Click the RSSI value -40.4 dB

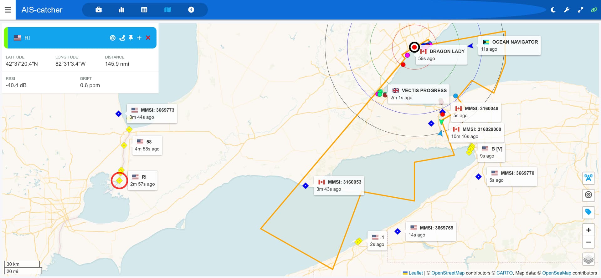click(16, 85)
